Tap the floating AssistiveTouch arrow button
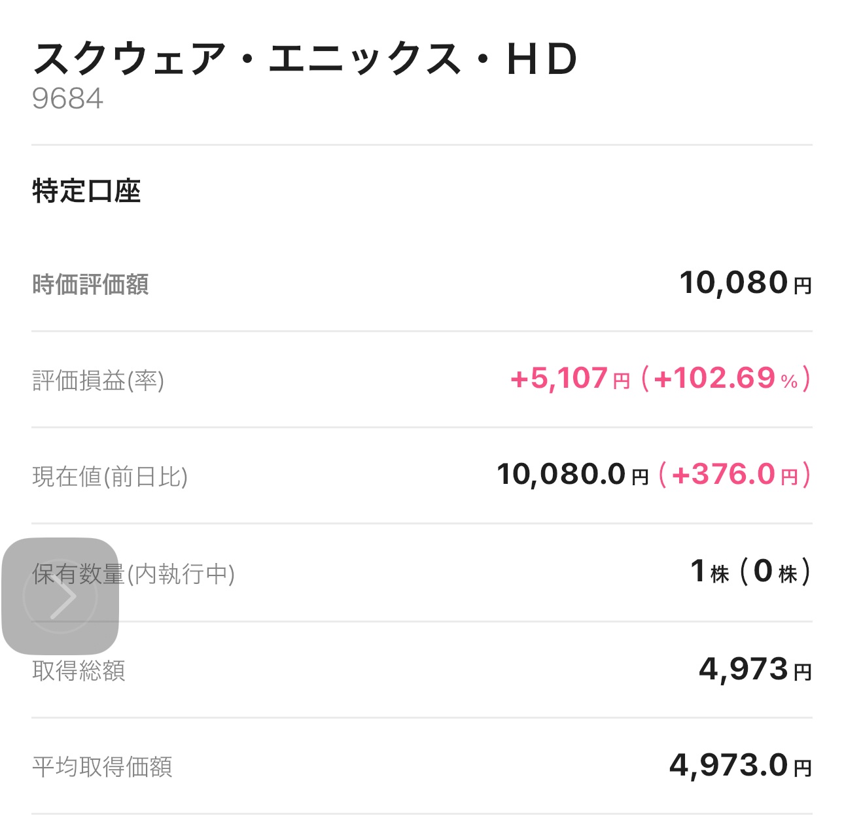Image resolution: width=844 pixels, height=820 pixels. coord(60,596)
